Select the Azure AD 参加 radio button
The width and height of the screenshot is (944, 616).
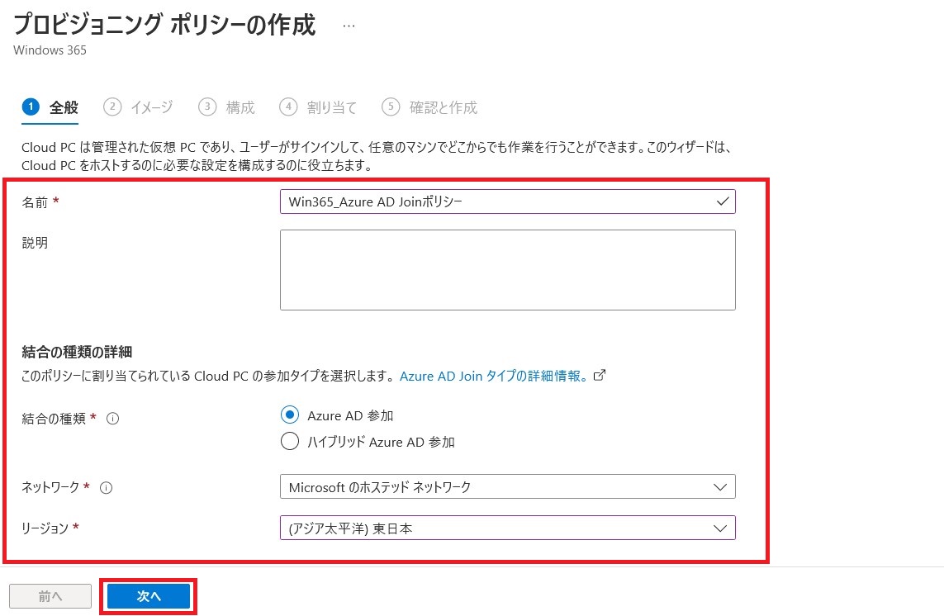290,415
